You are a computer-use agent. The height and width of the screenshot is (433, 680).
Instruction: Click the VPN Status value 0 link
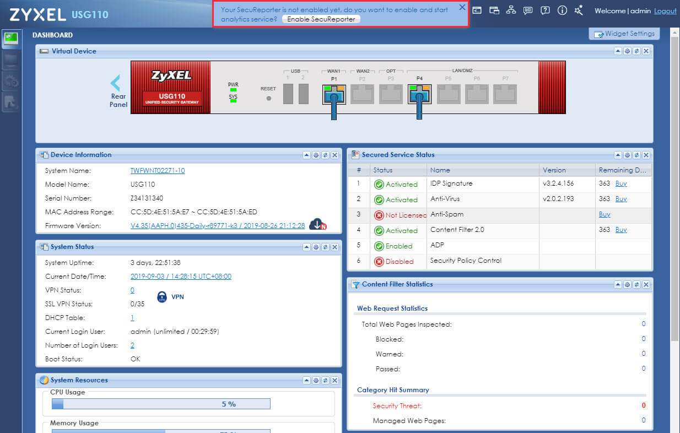click(x=132, y=290)
